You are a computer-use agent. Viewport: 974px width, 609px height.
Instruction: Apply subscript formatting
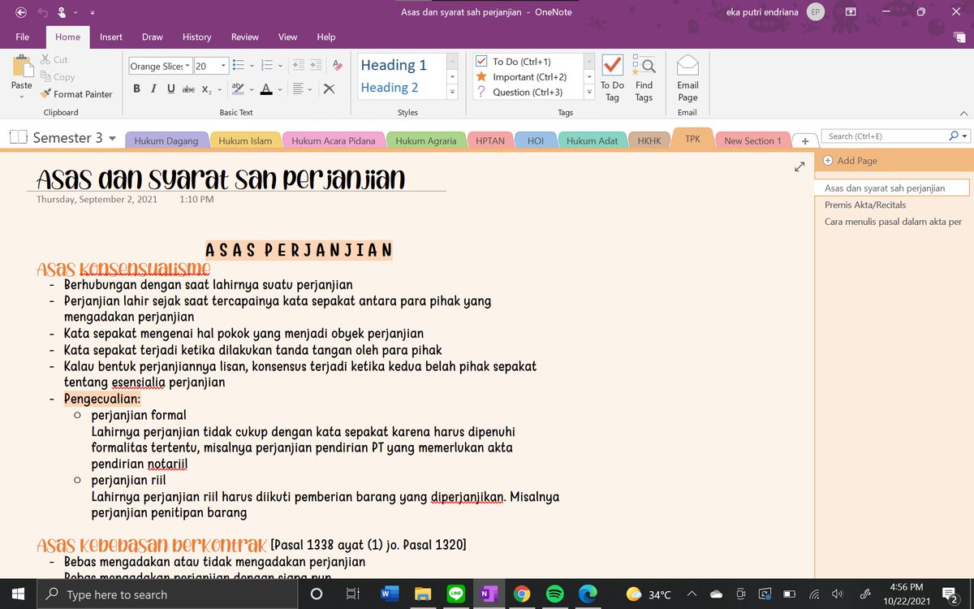[206, 89]
